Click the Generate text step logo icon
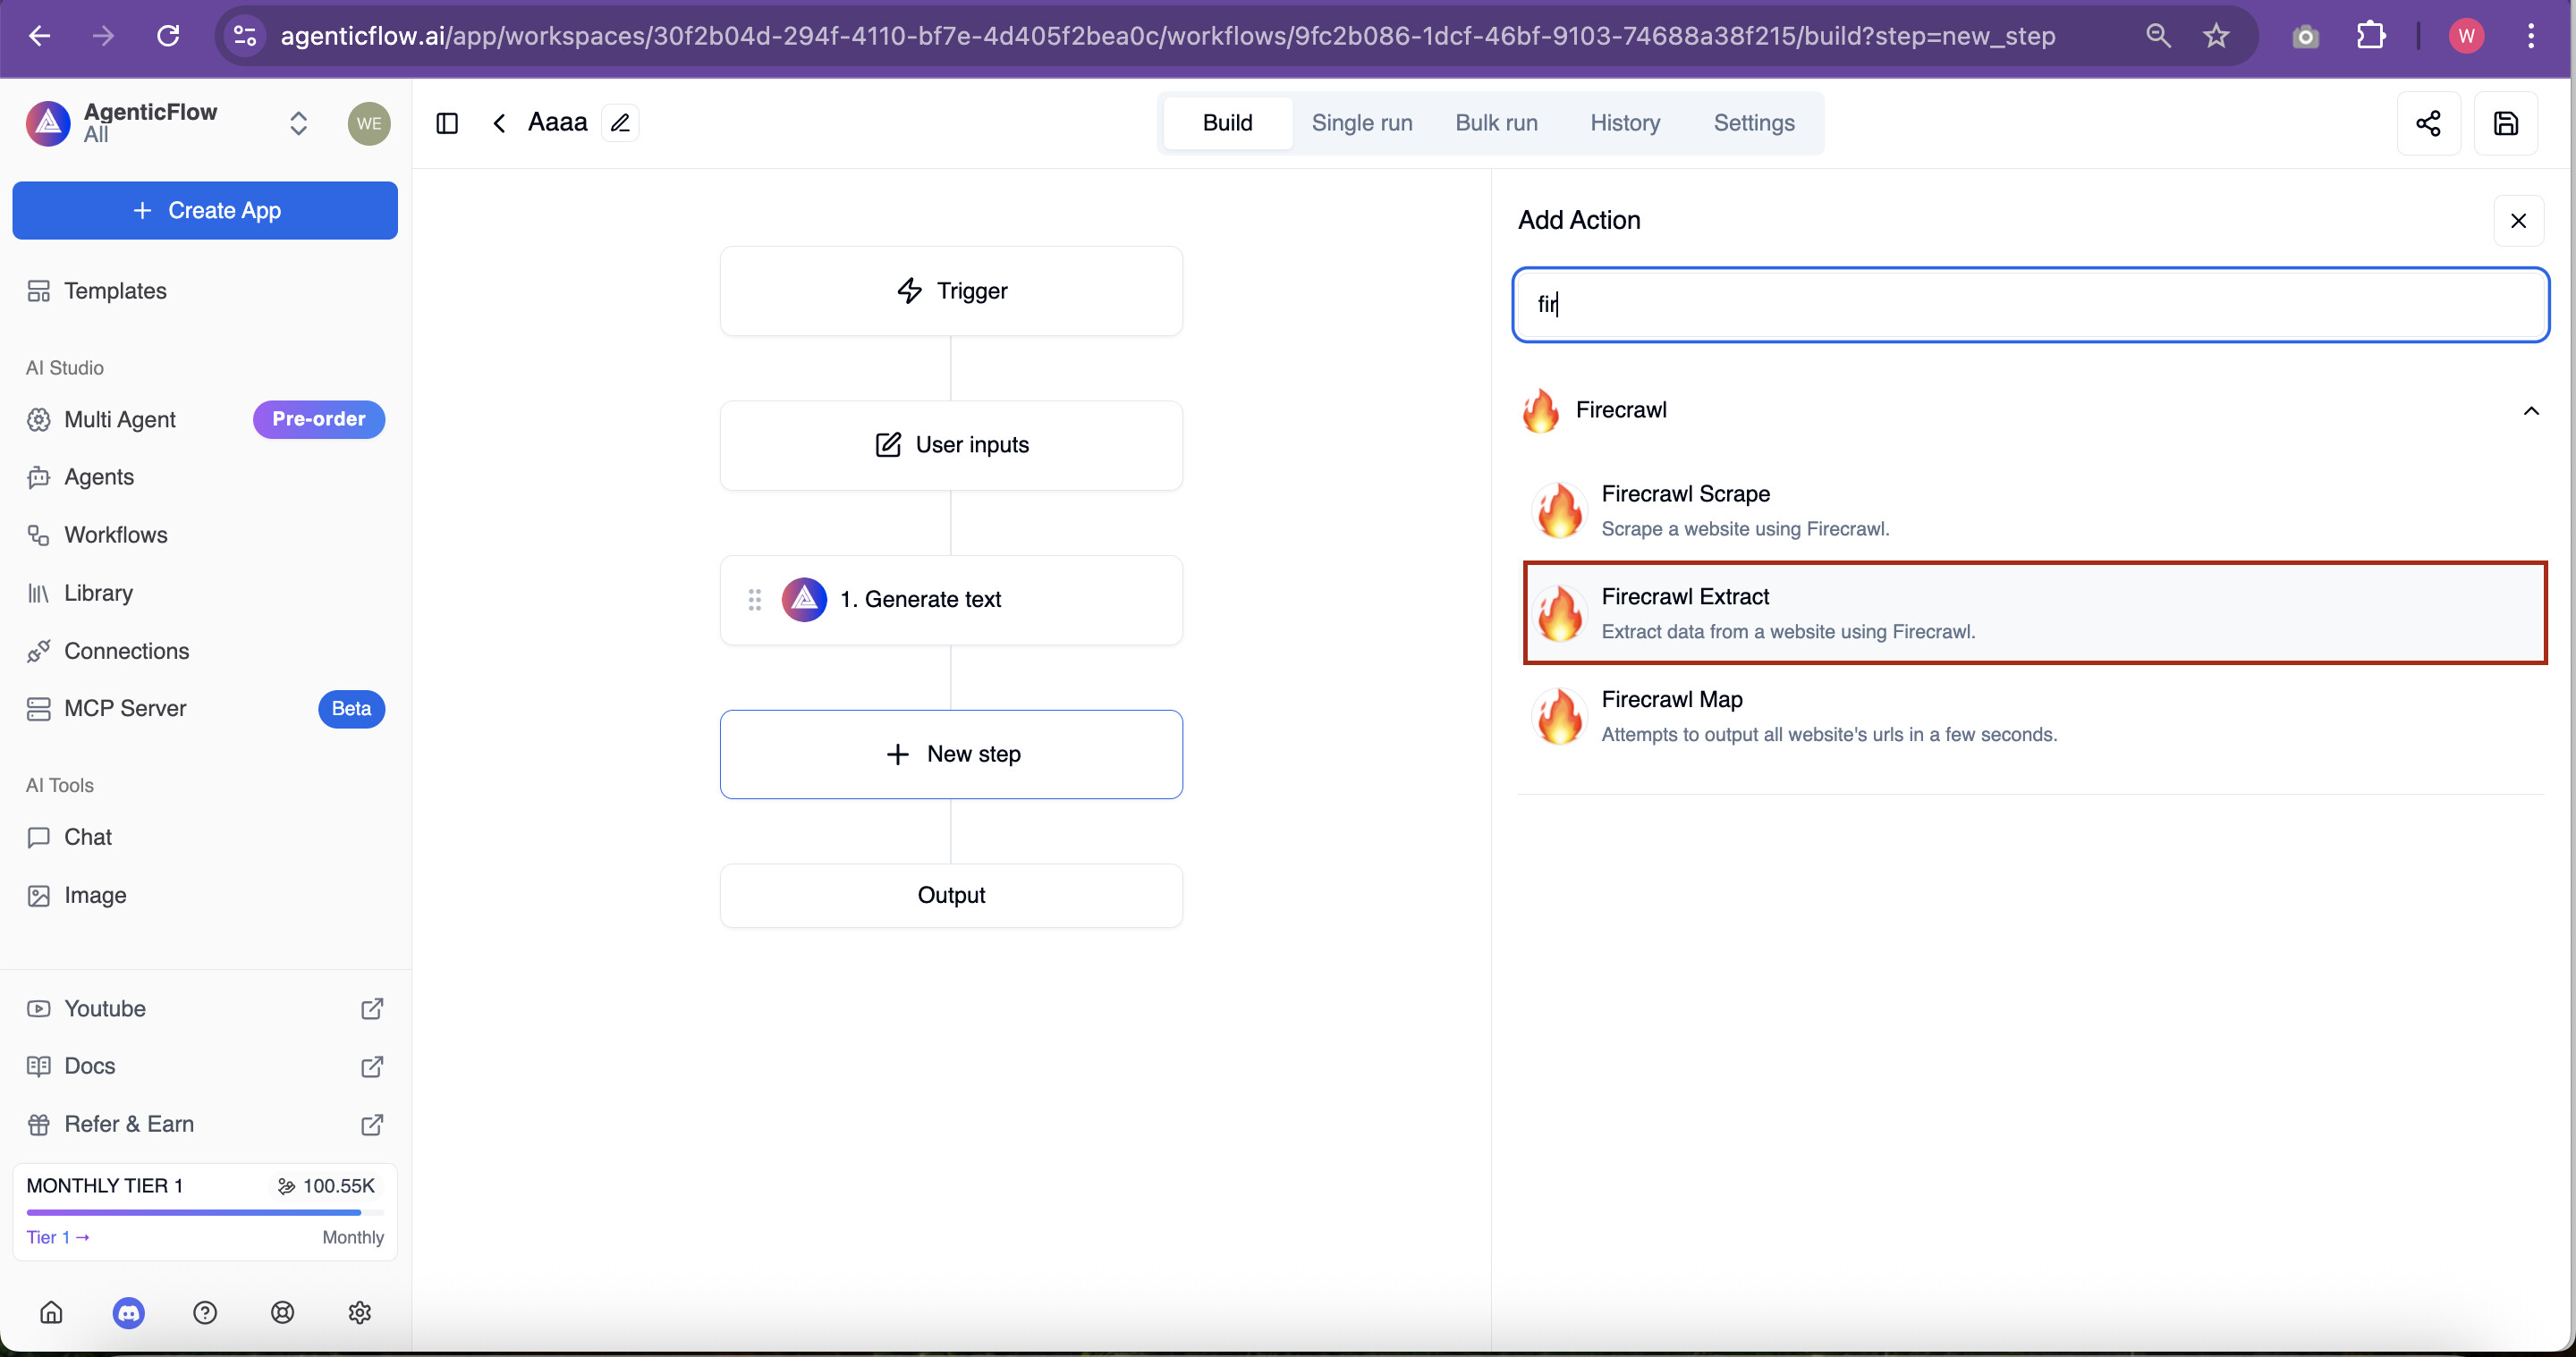 (x=804, y=600)
